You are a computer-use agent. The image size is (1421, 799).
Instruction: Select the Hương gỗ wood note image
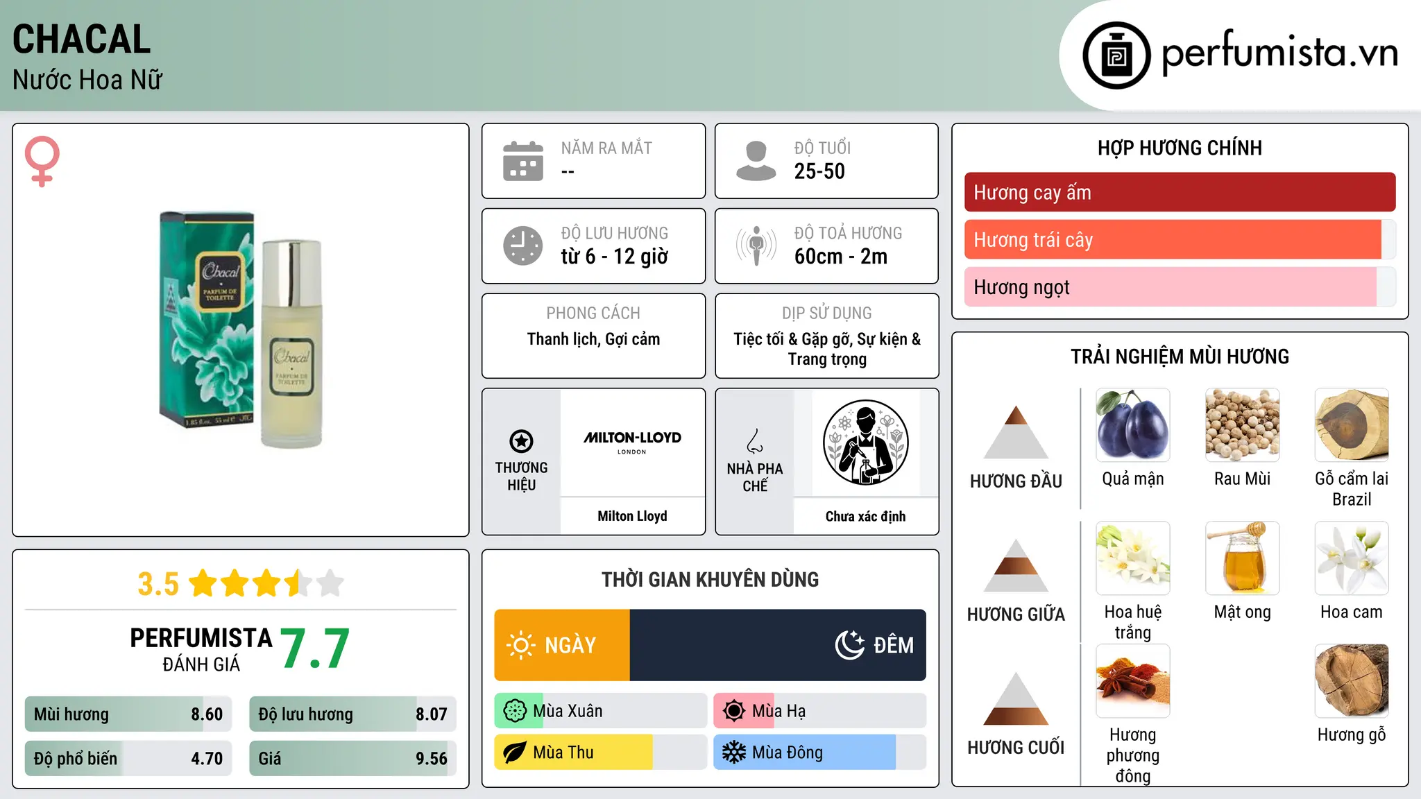point(1352,681)
